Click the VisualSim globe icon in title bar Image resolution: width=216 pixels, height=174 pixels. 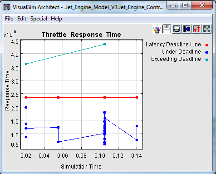(6, 7)
